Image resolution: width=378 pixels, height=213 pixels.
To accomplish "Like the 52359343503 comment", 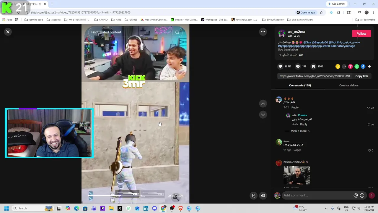I will (x=369, y=150).
